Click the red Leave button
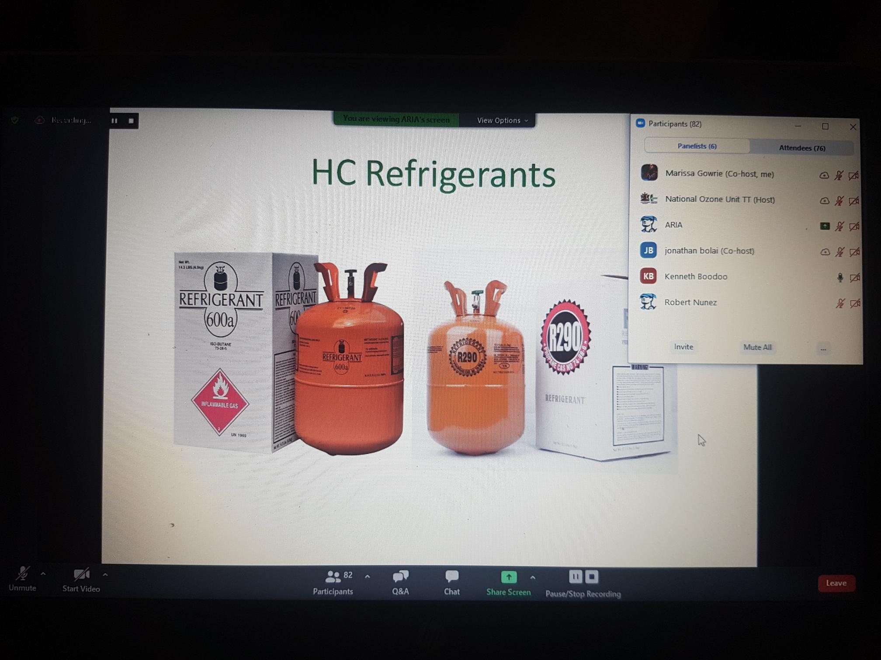This screenshot has width=881, height=660. (x=836, y=583)
